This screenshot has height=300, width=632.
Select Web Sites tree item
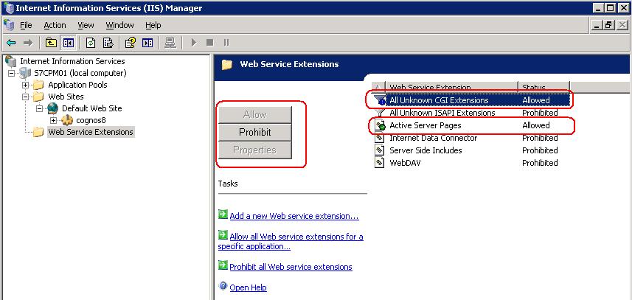tap(66, 97)
